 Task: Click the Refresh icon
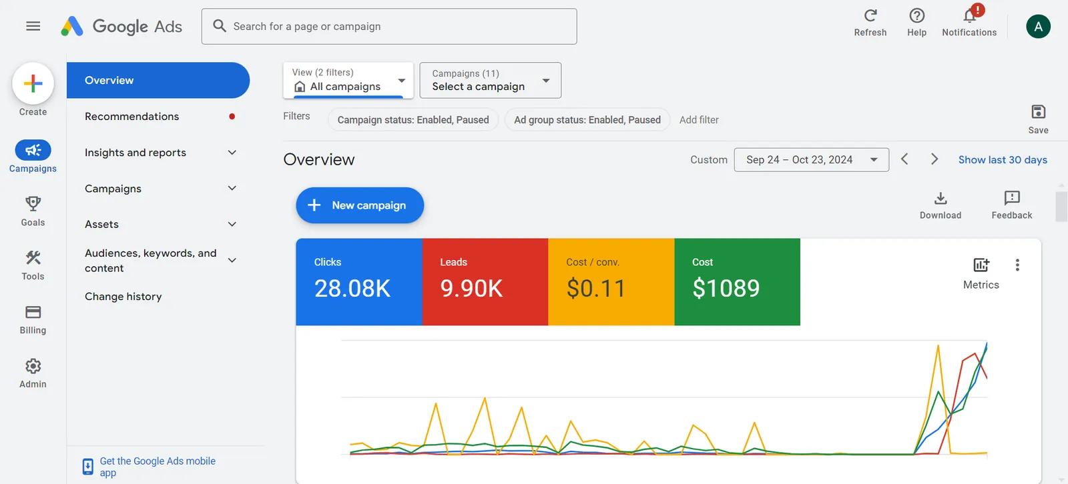click(x=870, y=15)
